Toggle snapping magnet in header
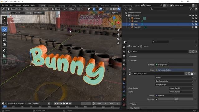The width and height of the screenshot is (199, 112). point(70,9)
